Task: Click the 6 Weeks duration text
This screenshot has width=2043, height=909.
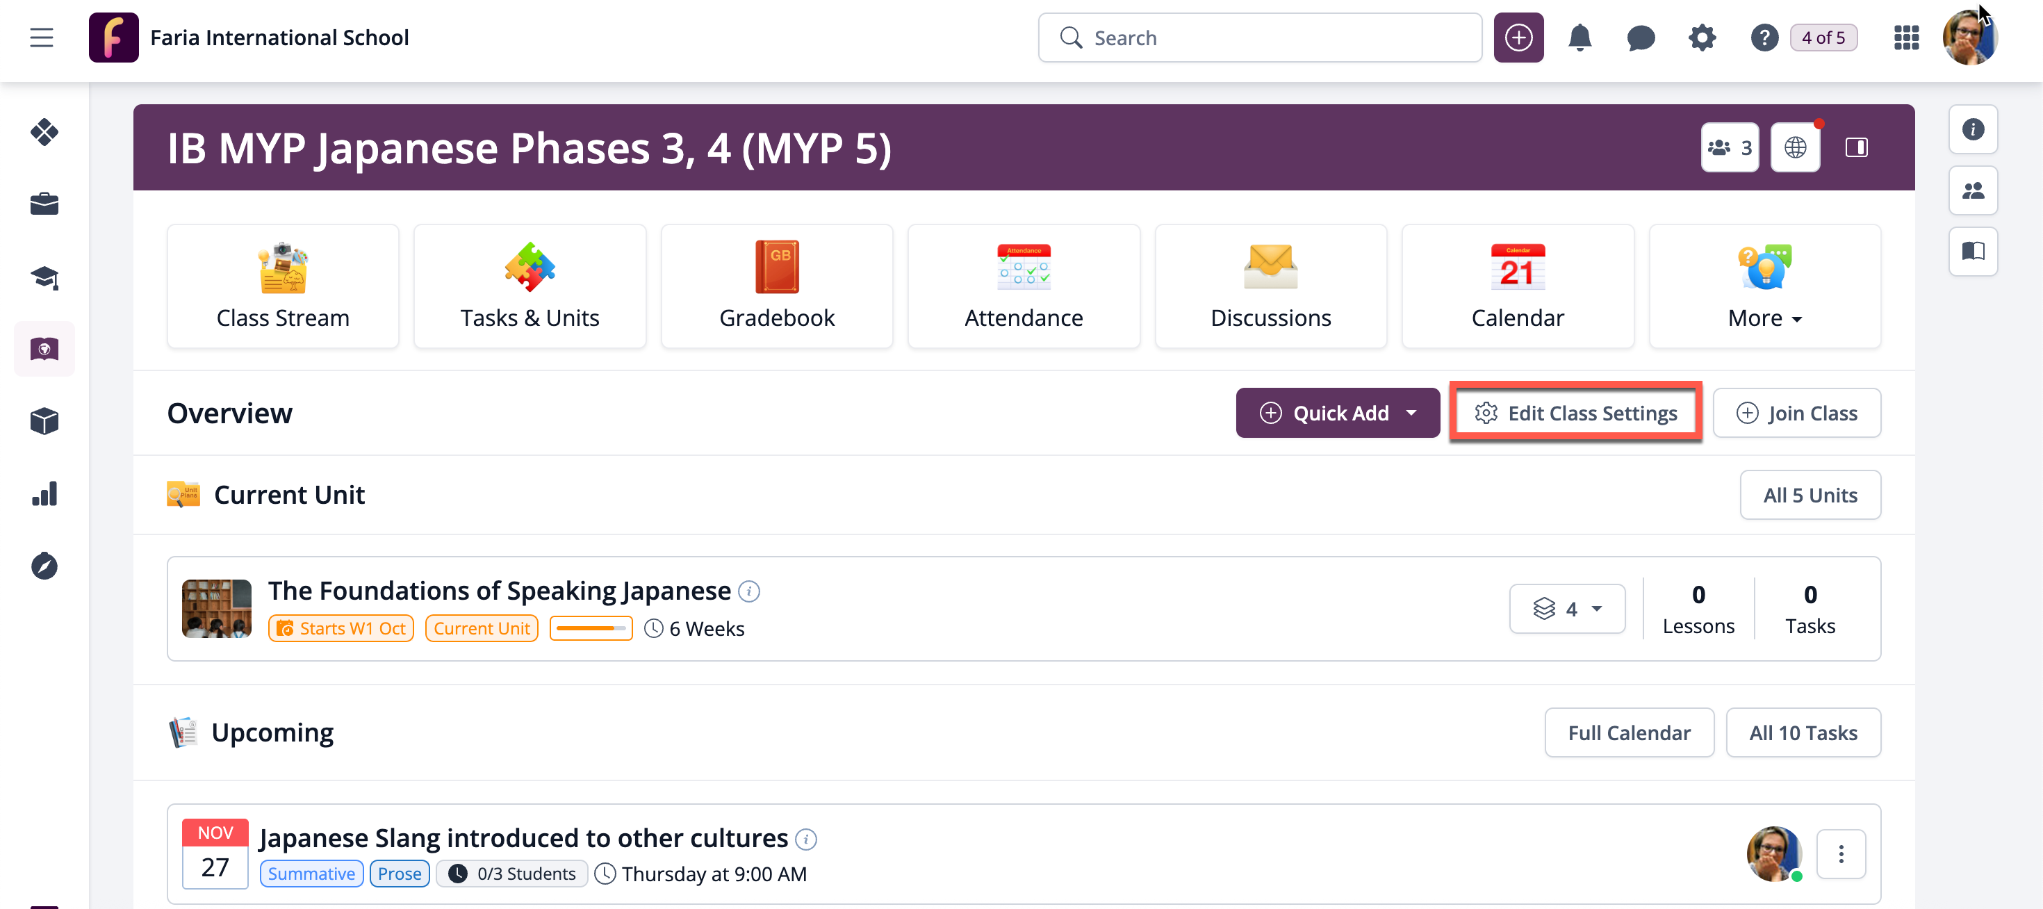Action: [x=707, y=628]
